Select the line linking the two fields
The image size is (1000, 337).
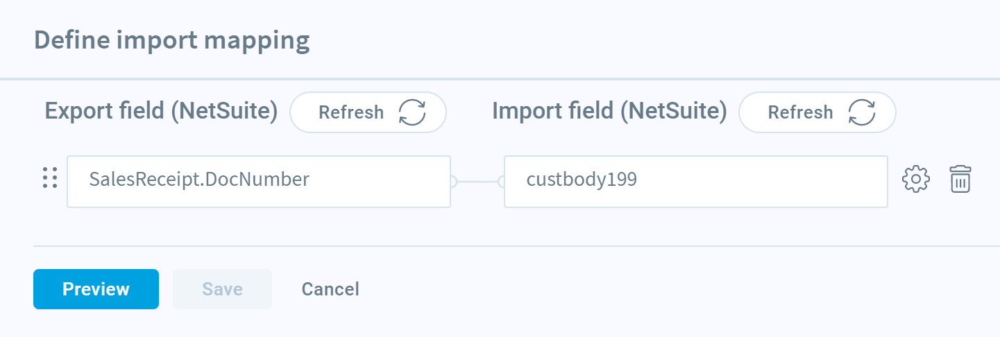pyautogui.click(x=477, y=182)
